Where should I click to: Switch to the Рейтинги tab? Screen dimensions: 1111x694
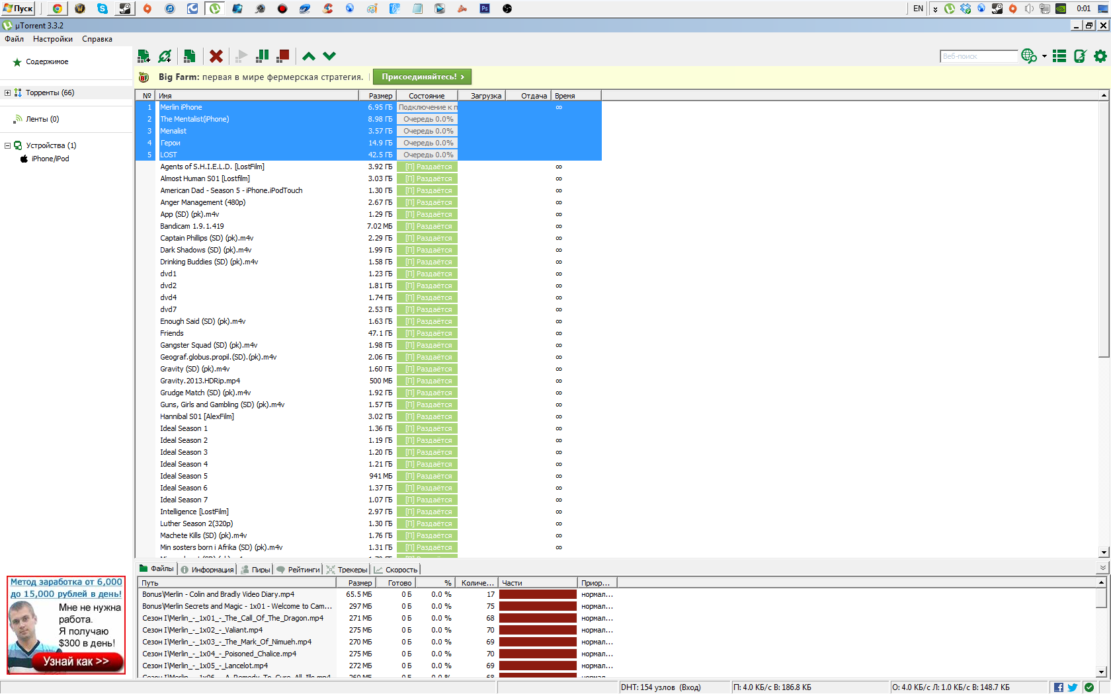point(298,569)
